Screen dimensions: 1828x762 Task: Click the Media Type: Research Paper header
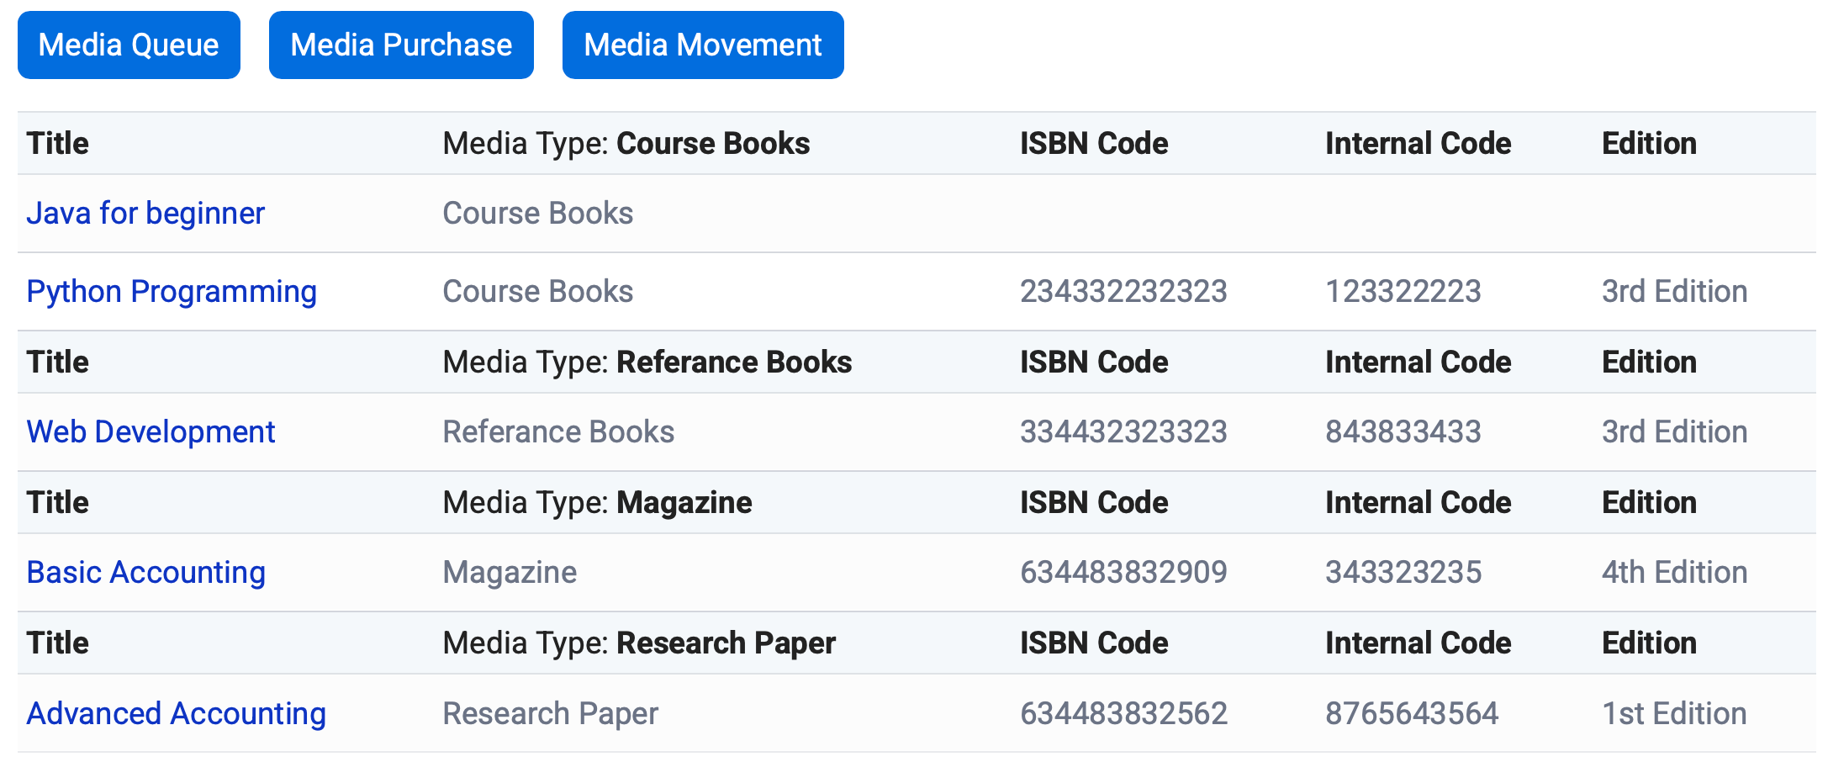coord(638,643)
